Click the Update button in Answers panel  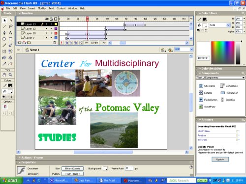(x=220, y=159)
